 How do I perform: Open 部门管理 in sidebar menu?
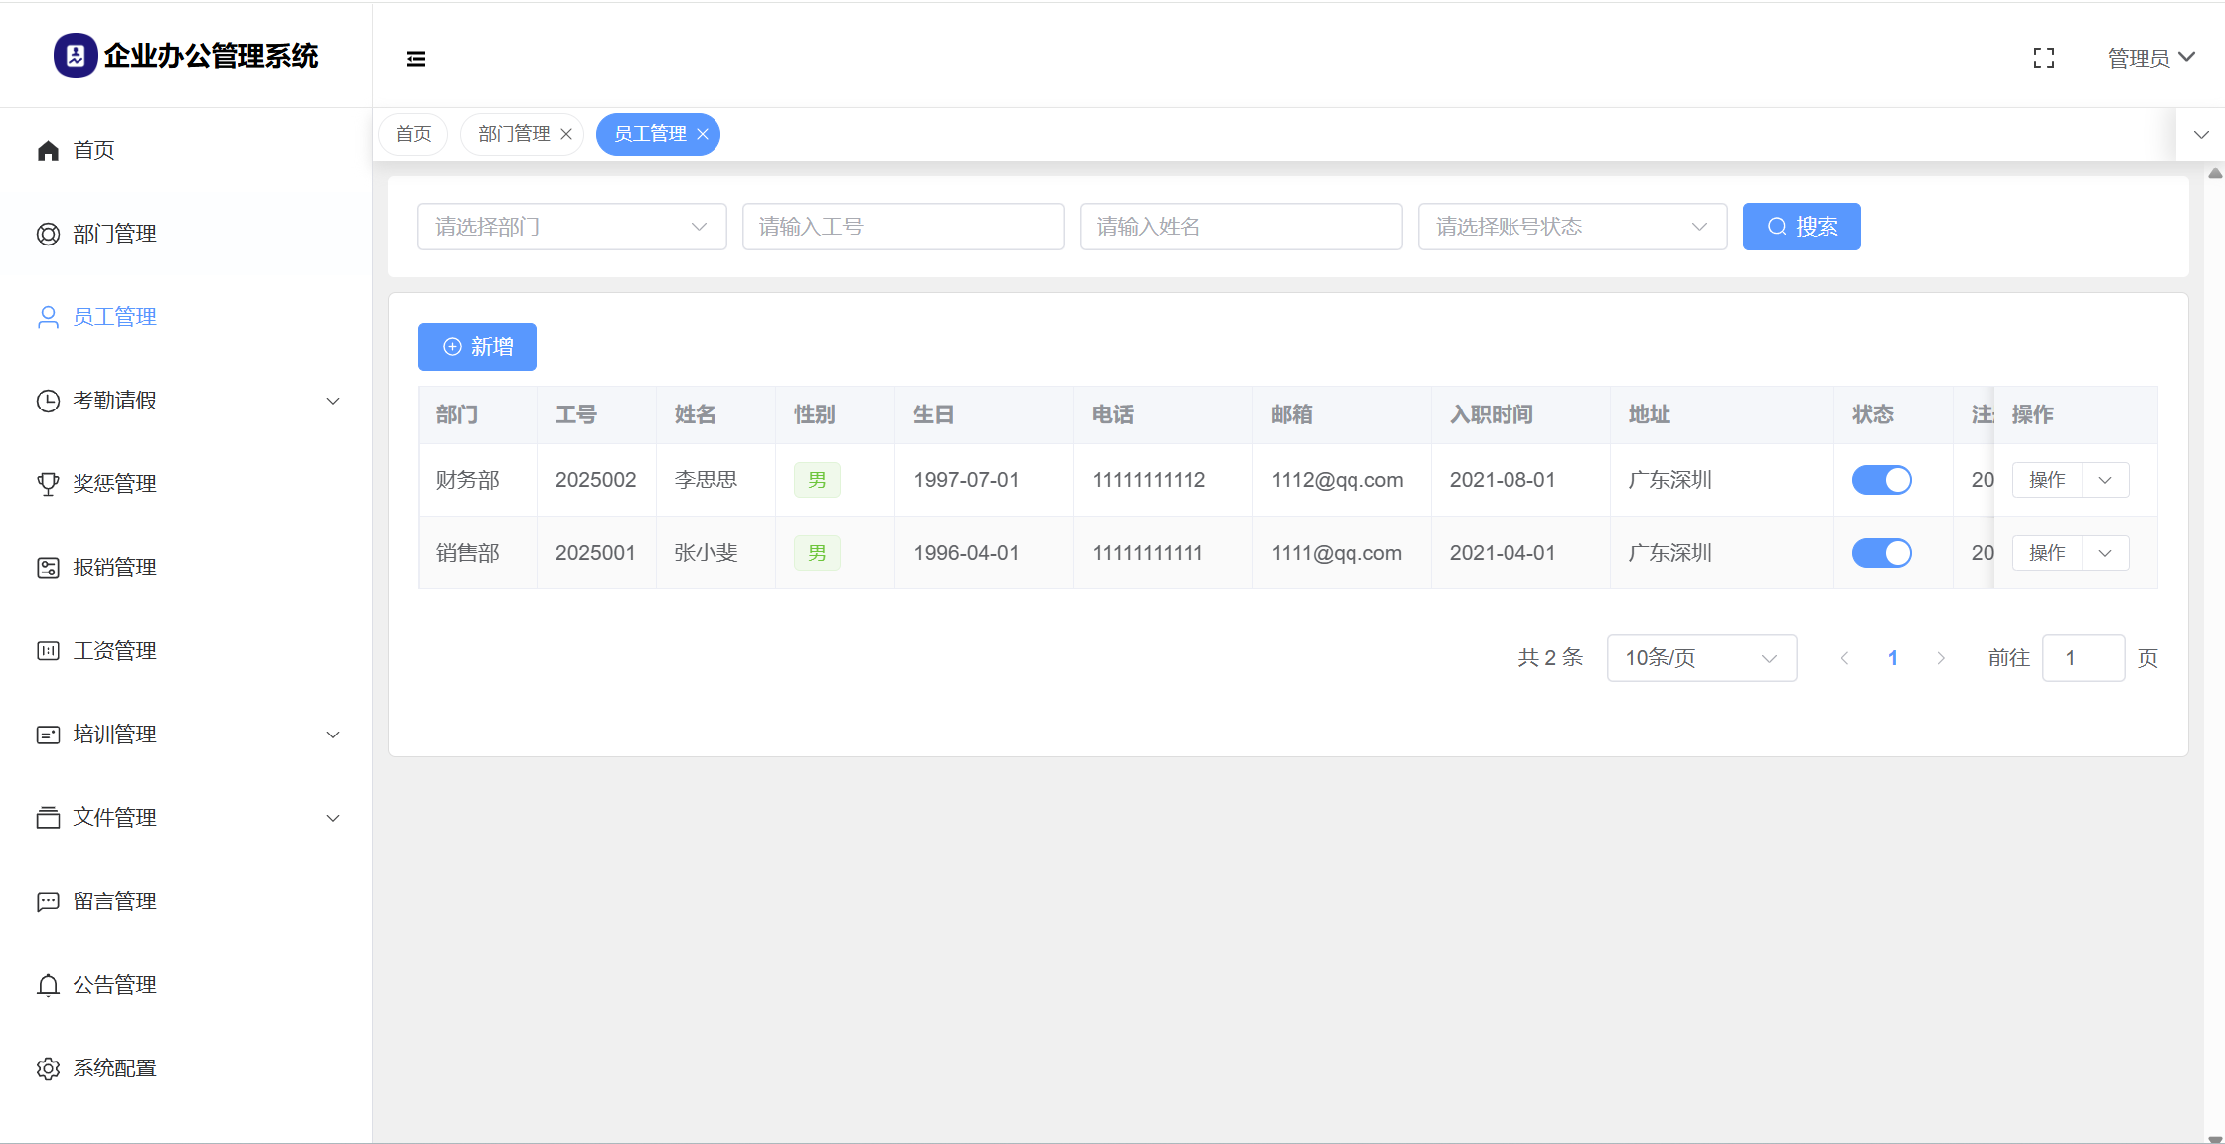(114, 234)
